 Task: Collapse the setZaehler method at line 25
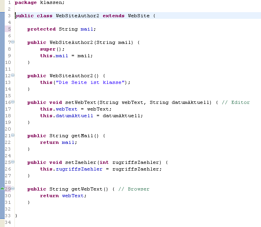click(13, 162)
